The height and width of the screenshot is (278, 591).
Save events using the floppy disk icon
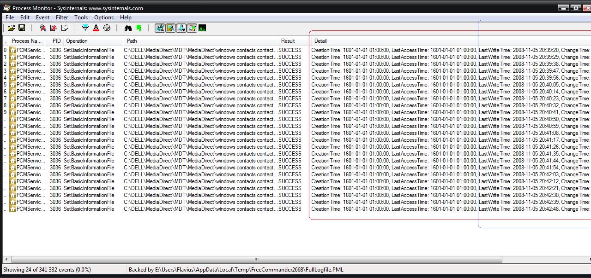click(x=21, y=28)
